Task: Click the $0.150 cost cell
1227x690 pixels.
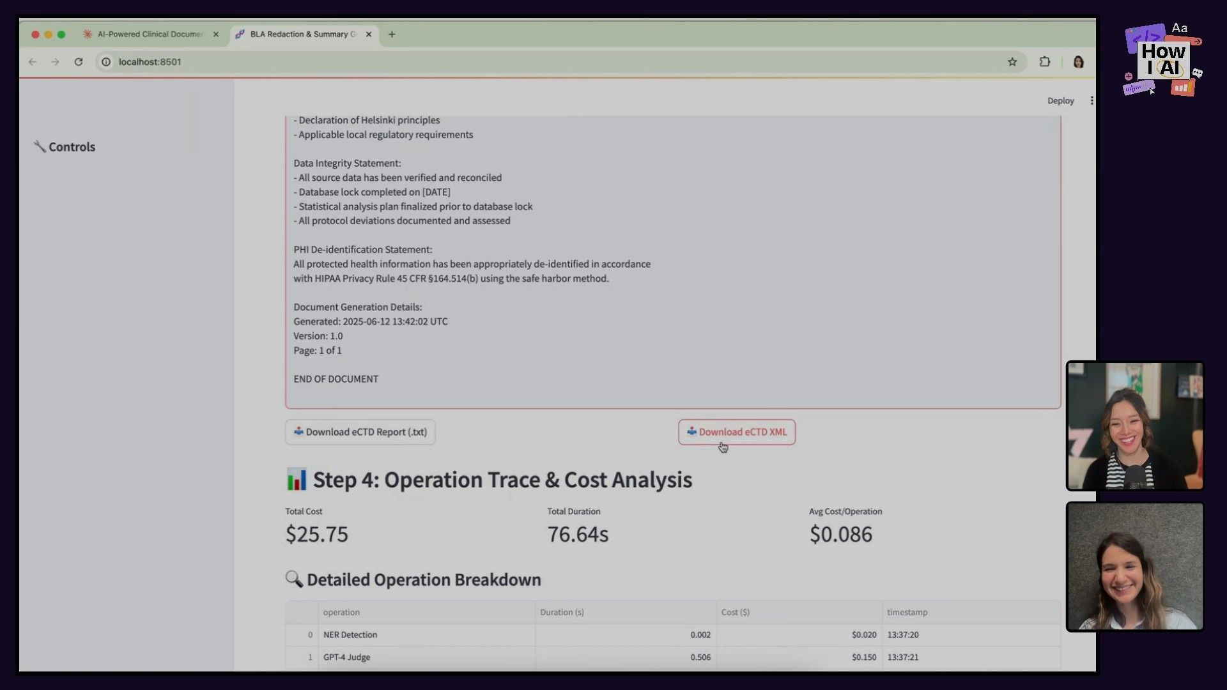Action: click(799, 657)
